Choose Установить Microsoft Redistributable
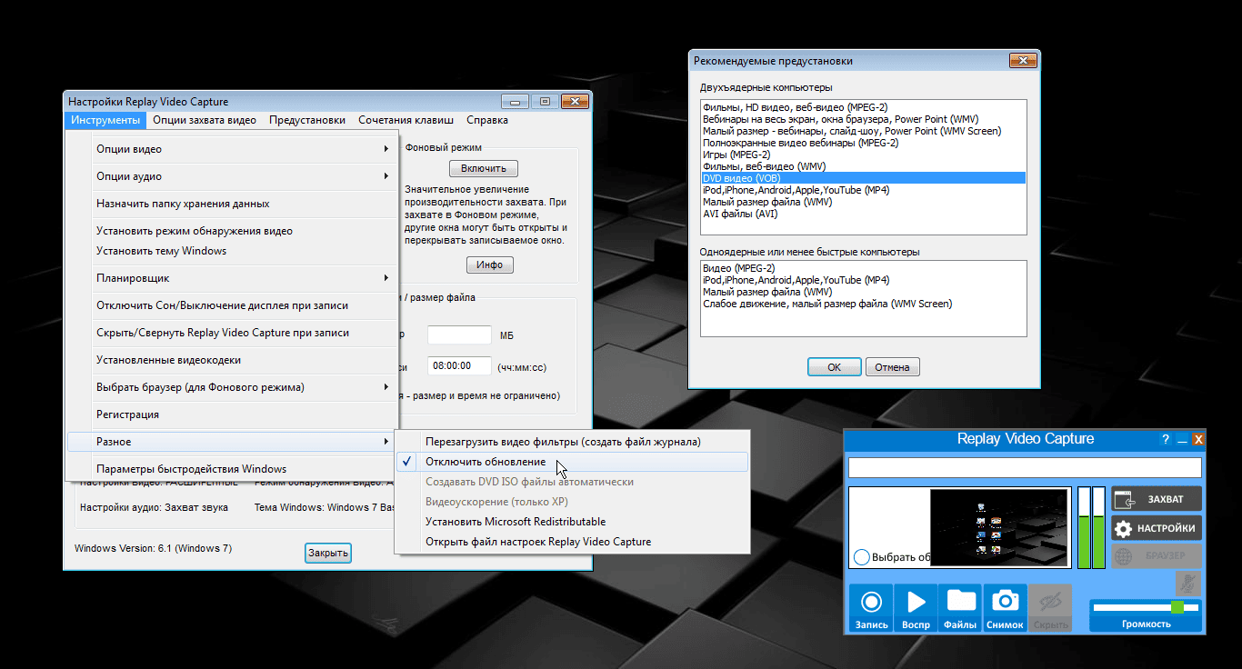The height and width of the screenshot is (669, 1242). 572,522
